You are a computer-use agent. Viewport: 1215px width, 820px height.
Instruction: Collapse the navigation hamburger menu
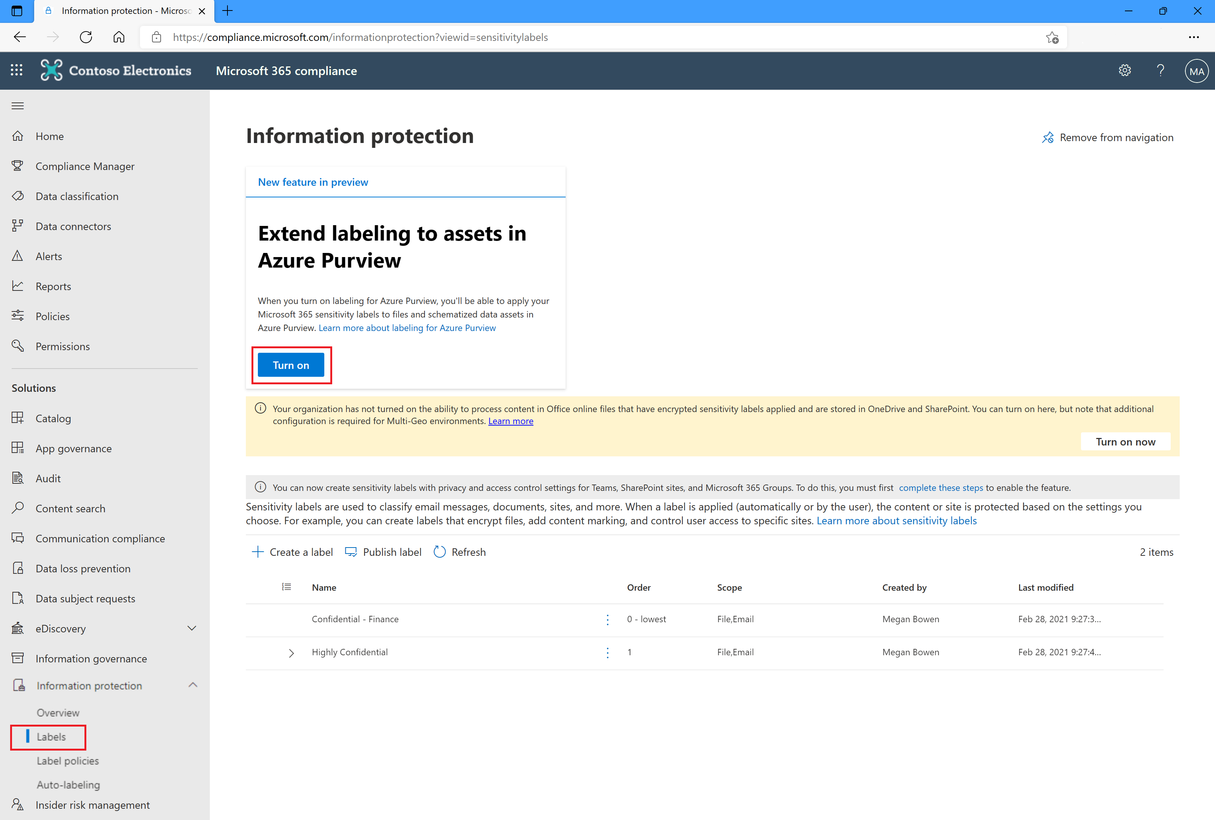pyautogui.click(x=18, y=105)
